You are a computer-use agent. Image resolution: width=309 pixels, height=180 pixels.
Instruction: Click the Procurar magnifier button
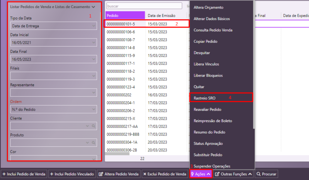pyautogui.click(x=266, y=174)
